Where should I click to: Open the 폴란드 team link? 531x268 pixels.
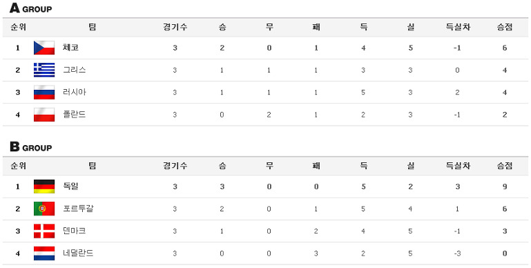click(74, 115)
